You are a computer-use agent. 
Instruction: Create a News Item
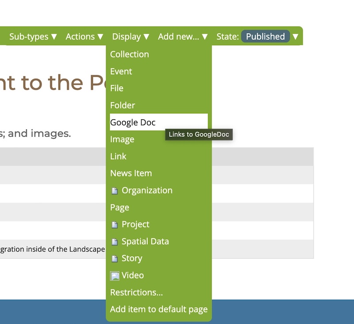coord(131,173)
